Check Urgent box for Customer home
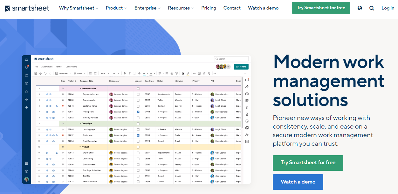 [x=138, y=106]
